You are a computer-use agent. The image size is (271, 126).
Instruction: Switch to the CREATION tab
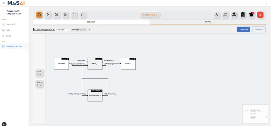[x=91, y=22]
